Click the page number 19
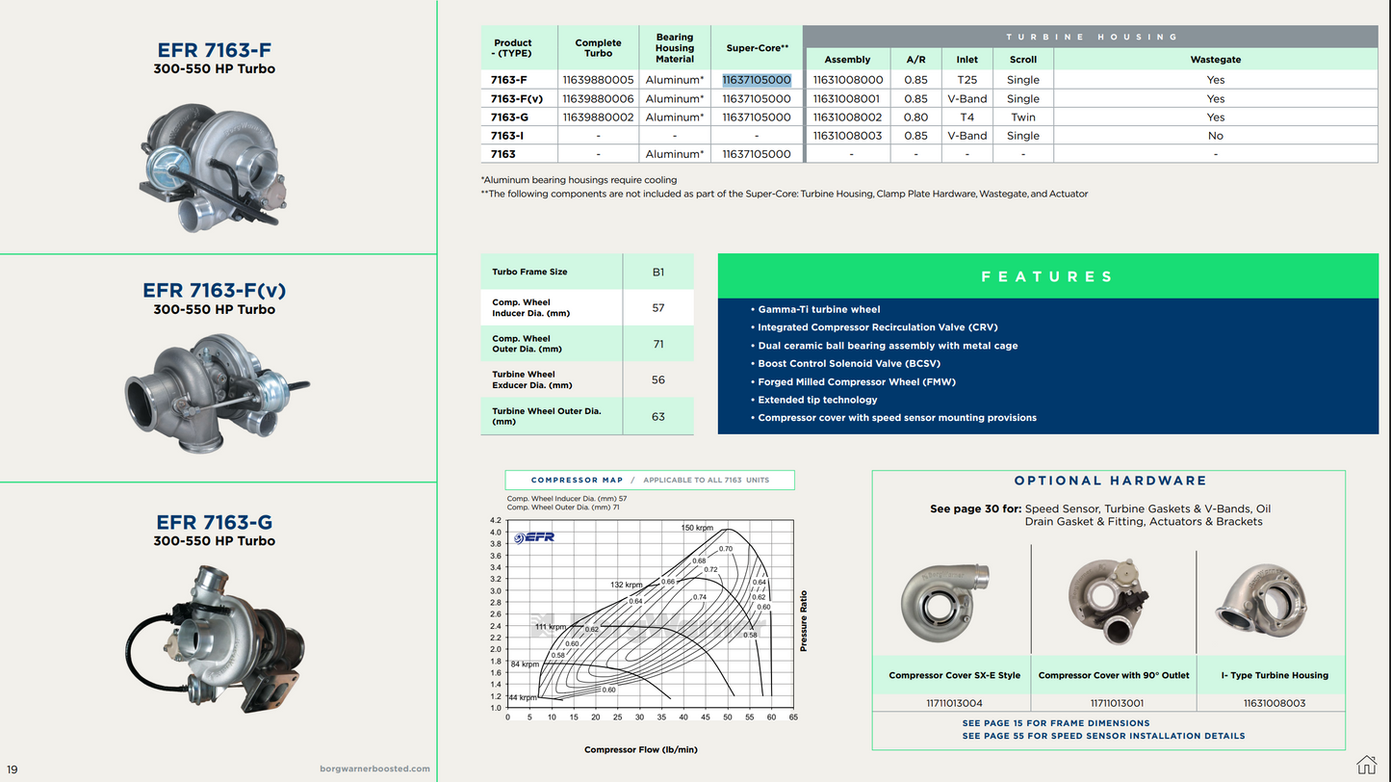 [x=13, y=769]
